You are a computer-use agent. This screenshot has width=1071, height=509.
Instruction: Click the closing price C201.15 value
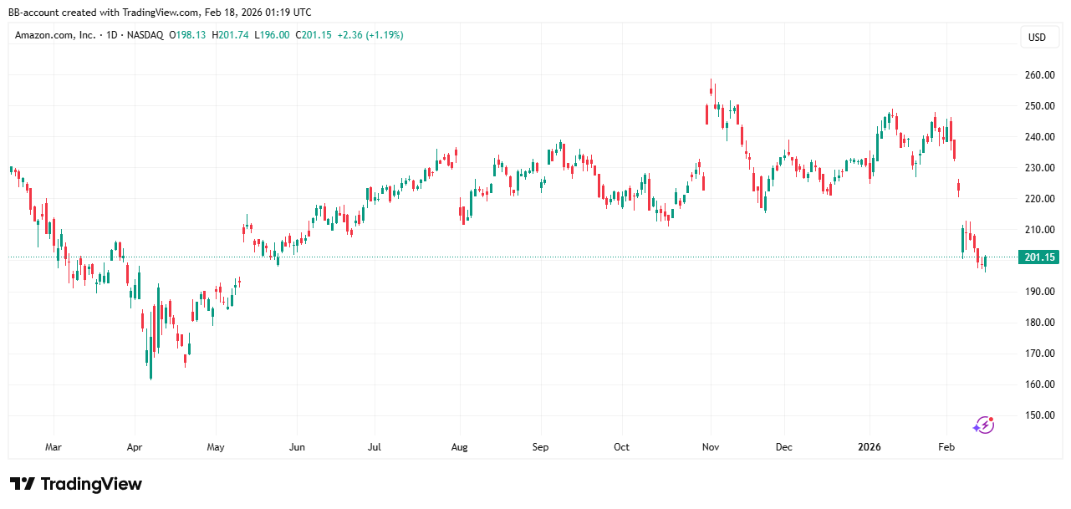click(314, 35)
